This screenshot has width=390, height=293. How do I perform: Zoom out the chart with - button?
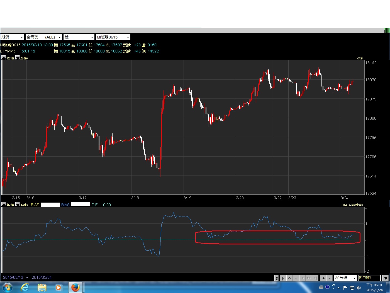330,278
